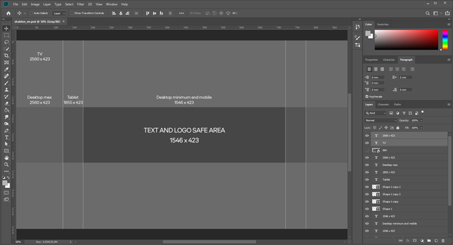Screen dimensions: 453x245
Task: Create a new group folder icon
Action: tap(429, 241)
